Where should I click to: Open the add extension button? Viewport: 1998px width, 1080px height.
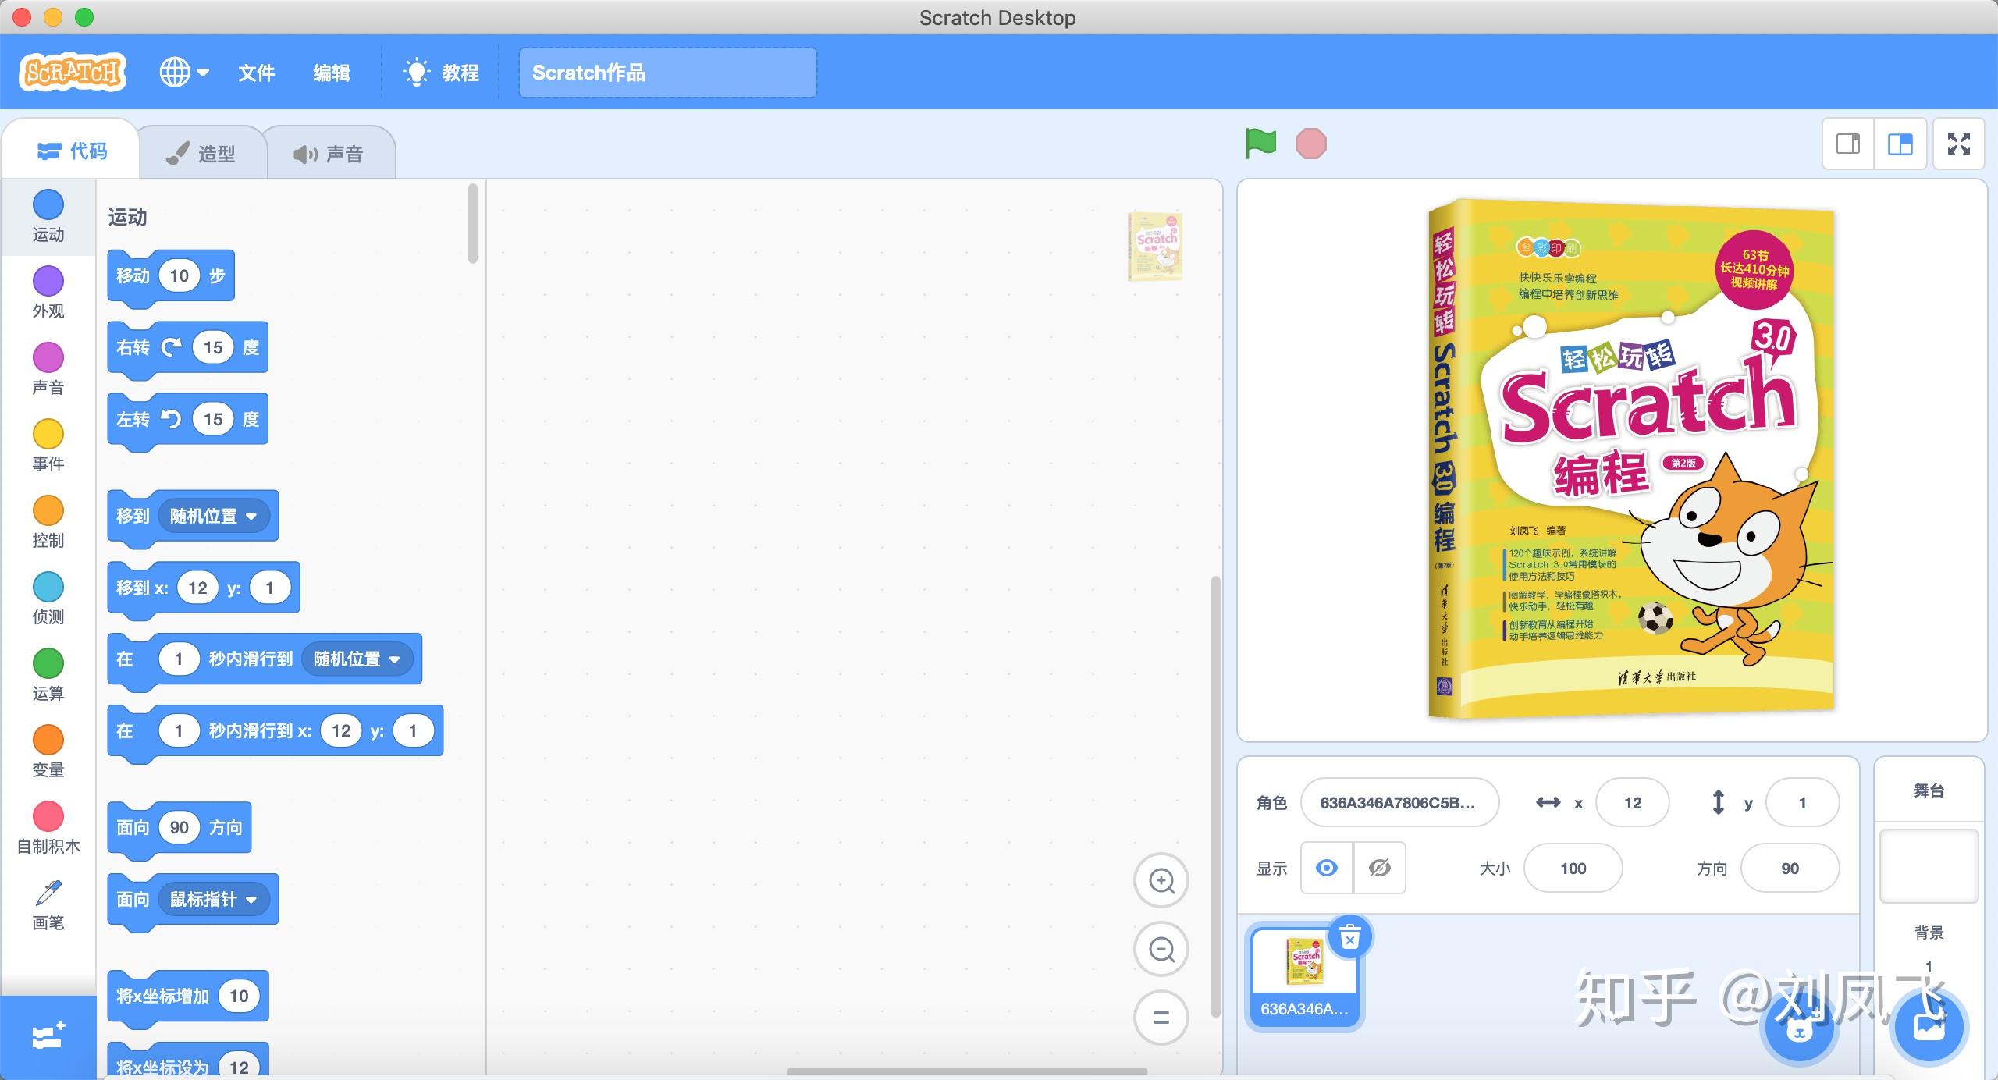(48, 1037)
